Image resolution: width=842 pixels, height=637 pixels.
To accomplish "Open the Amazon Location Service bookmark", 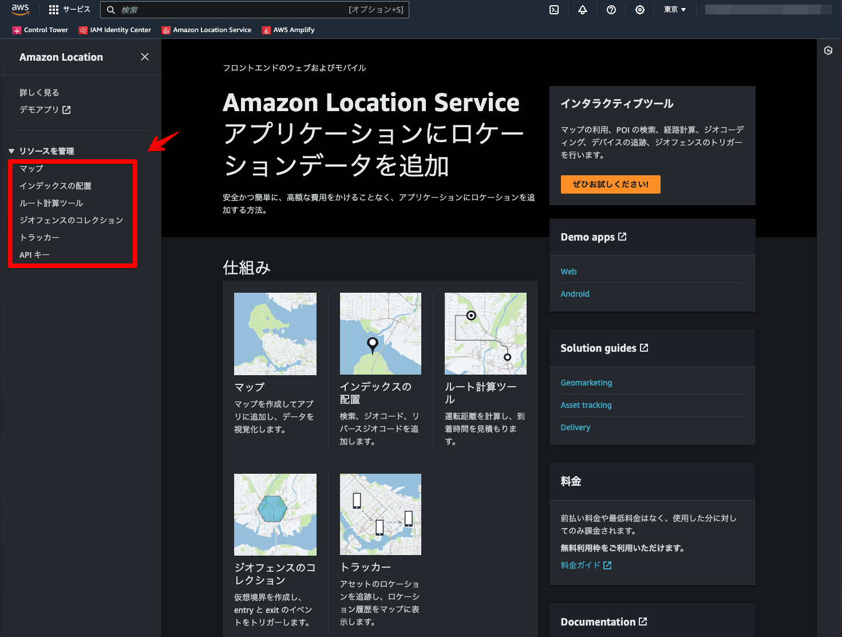I will pos(207,30).
